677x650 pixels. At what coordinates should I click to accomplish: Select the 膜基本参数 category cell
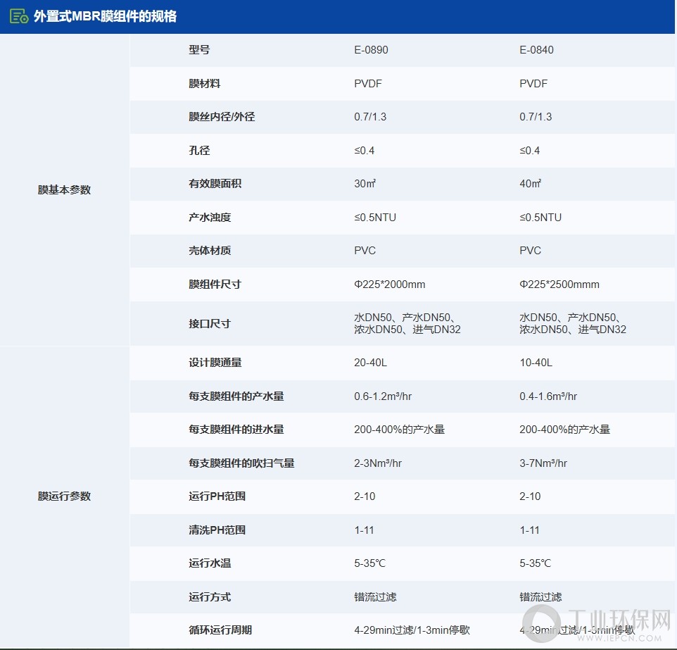[64, 189]
